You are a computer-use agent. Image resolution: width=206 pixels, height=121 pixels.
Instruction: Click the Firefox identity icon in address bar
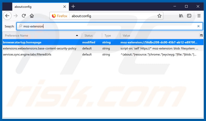[x=59, y=16]
